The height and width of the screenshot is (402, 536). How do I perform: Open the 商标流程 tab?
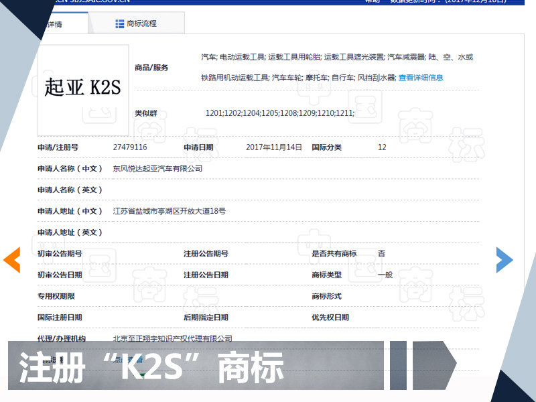click(137, 23)
